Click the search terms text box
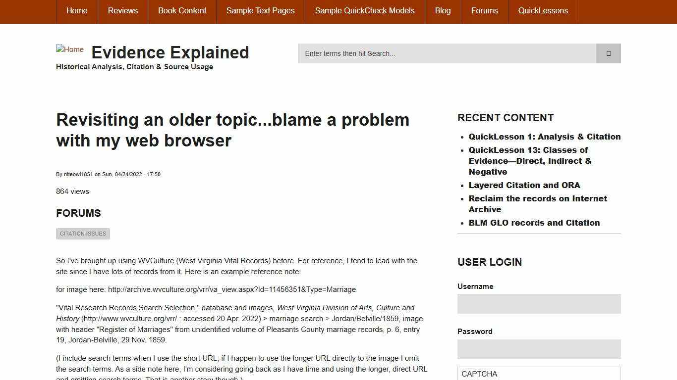The width and height of the screenshot is (677, 380). [x=446, y=53]
